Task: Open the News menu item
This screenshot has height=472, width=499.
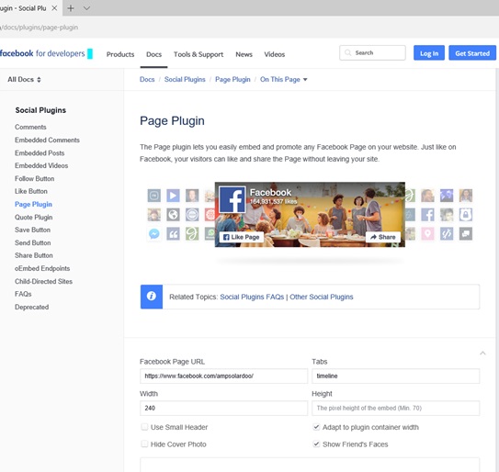Action: [x=244, y=54]
